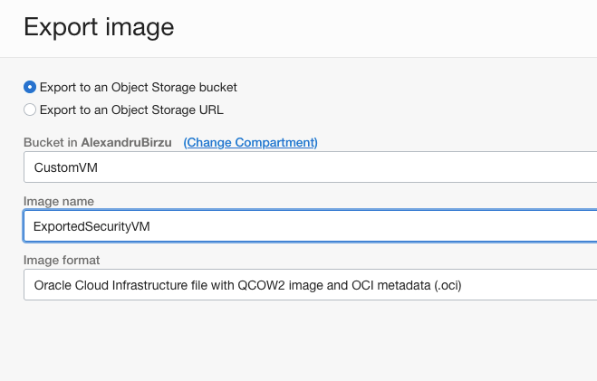Image resolution: width=597 pixels, height=381 pixels.
Task: Click the Export image dialog heading
Action: (99, 26)
